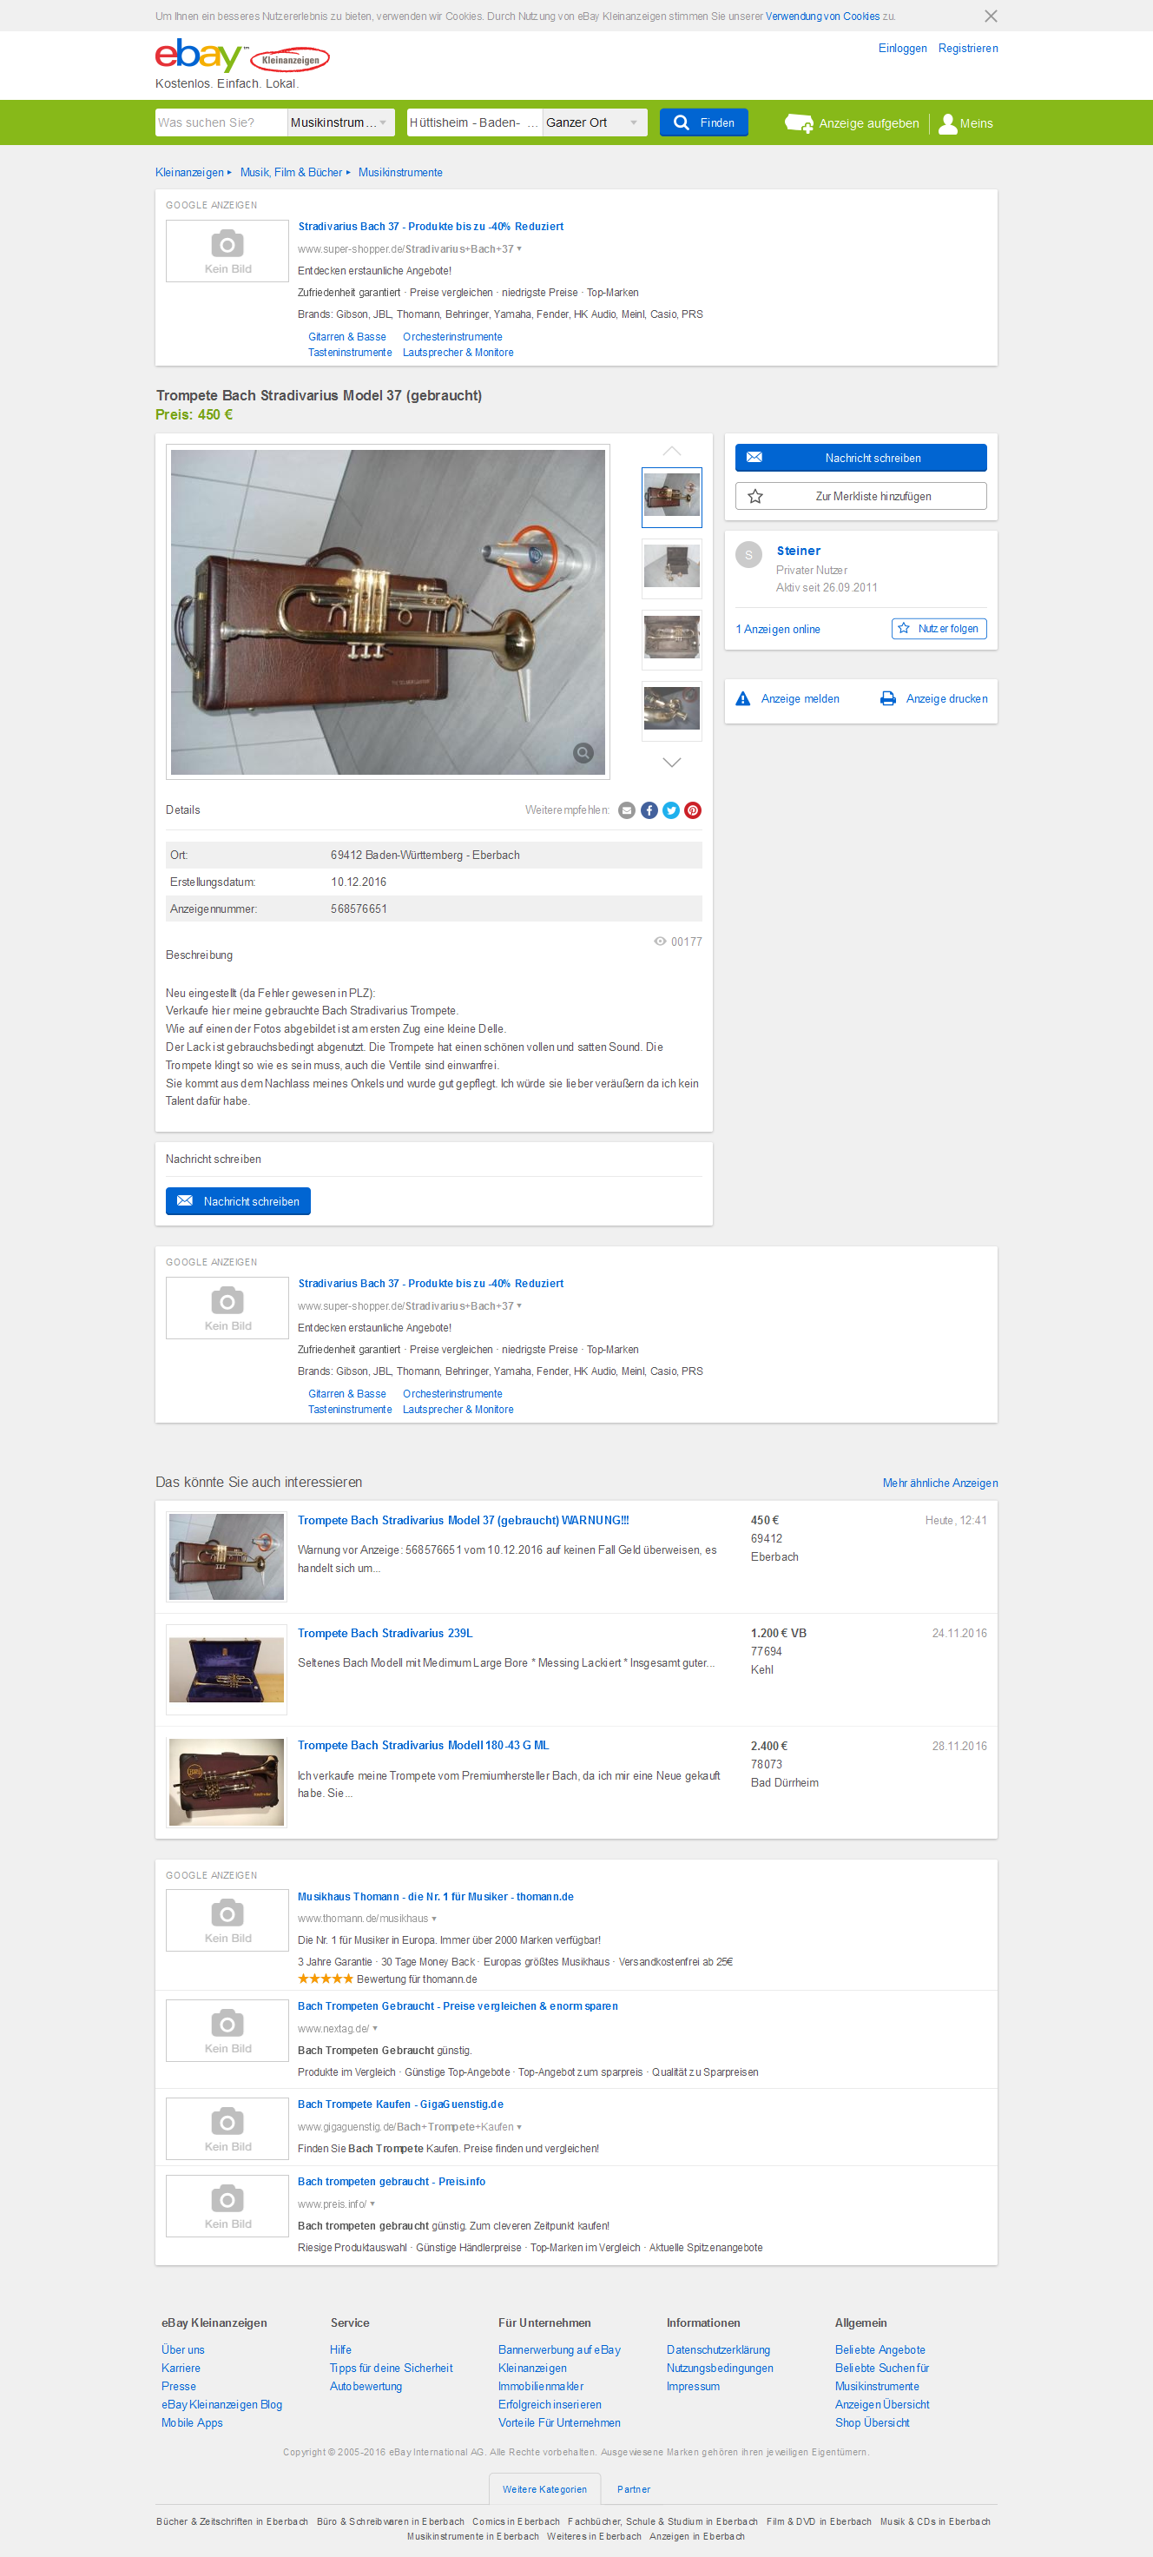Click the seller avatar S
Image resolution: width=1153 pixels, height=2557 pixels.
pos(748,555)
